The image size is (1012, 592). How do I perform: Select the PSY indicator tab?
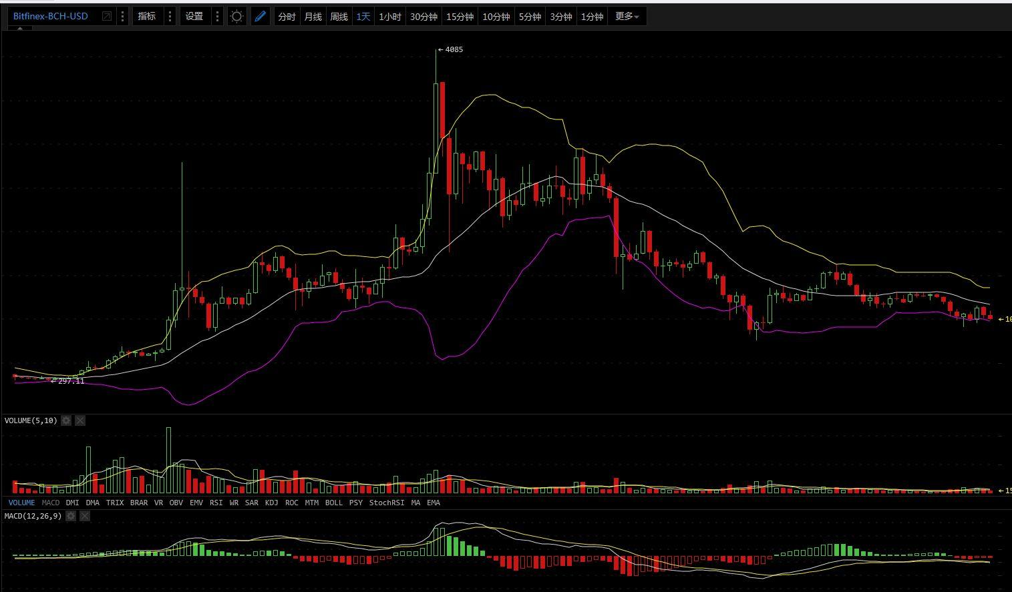pos(356,503)
